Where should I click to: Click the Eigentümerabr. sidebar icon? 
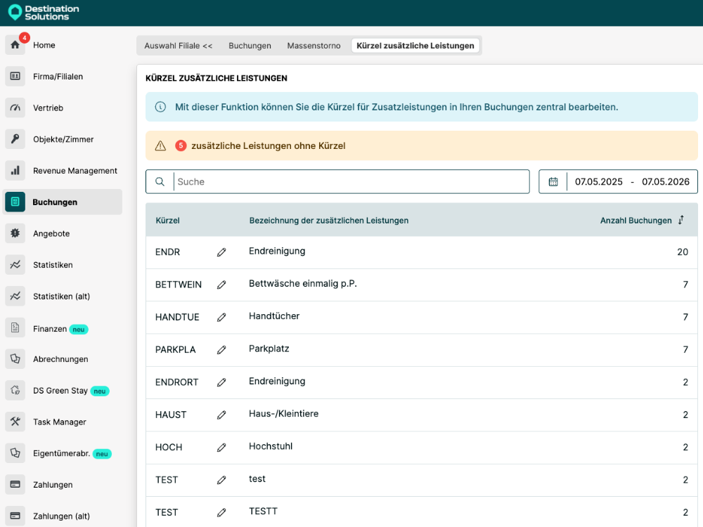(x=15, y=453)
